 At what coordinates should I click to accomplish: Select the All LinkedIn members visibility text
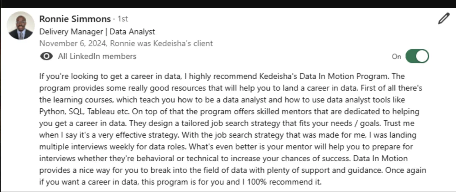pyautogui.click(x=97, y=56)
